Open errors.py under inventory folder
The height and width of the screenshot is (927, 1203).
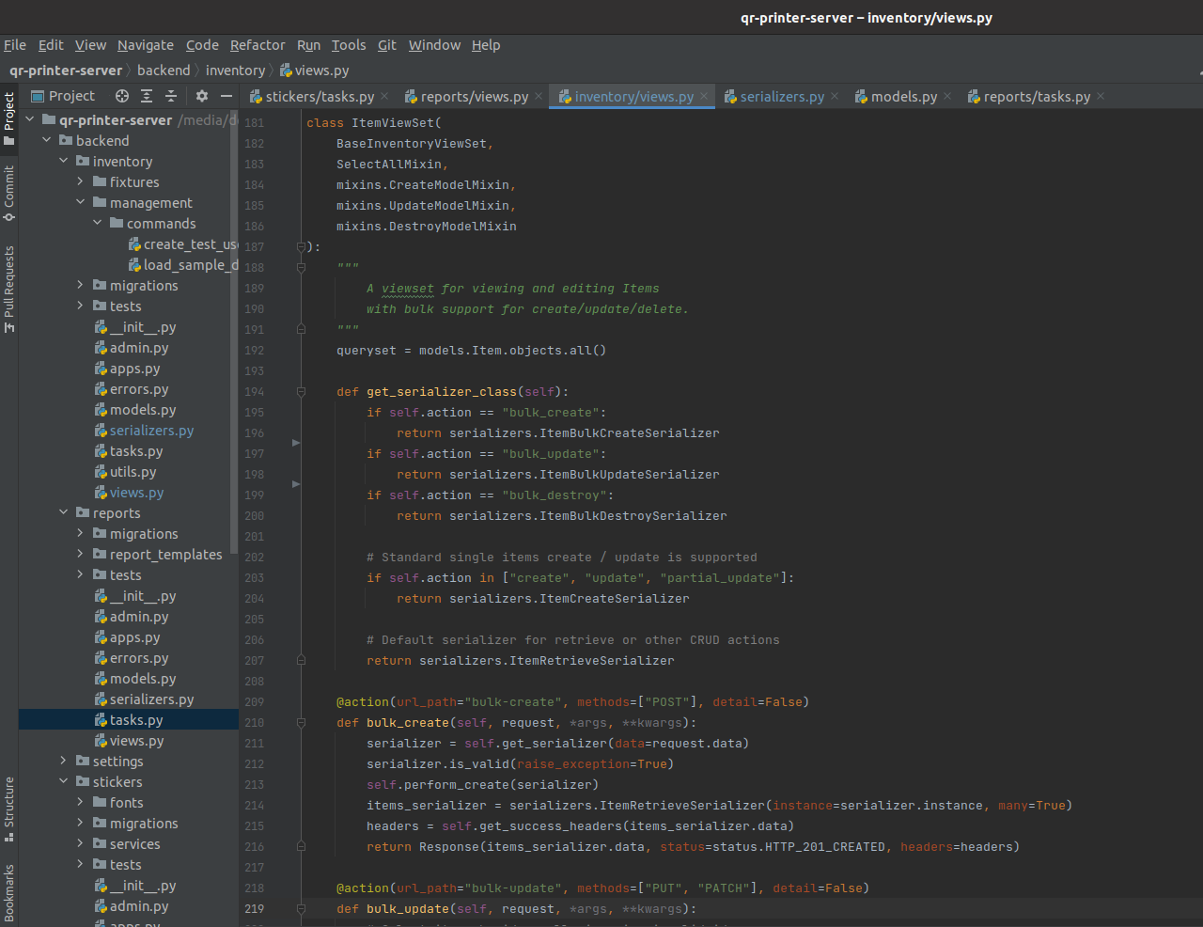[138, 389]
